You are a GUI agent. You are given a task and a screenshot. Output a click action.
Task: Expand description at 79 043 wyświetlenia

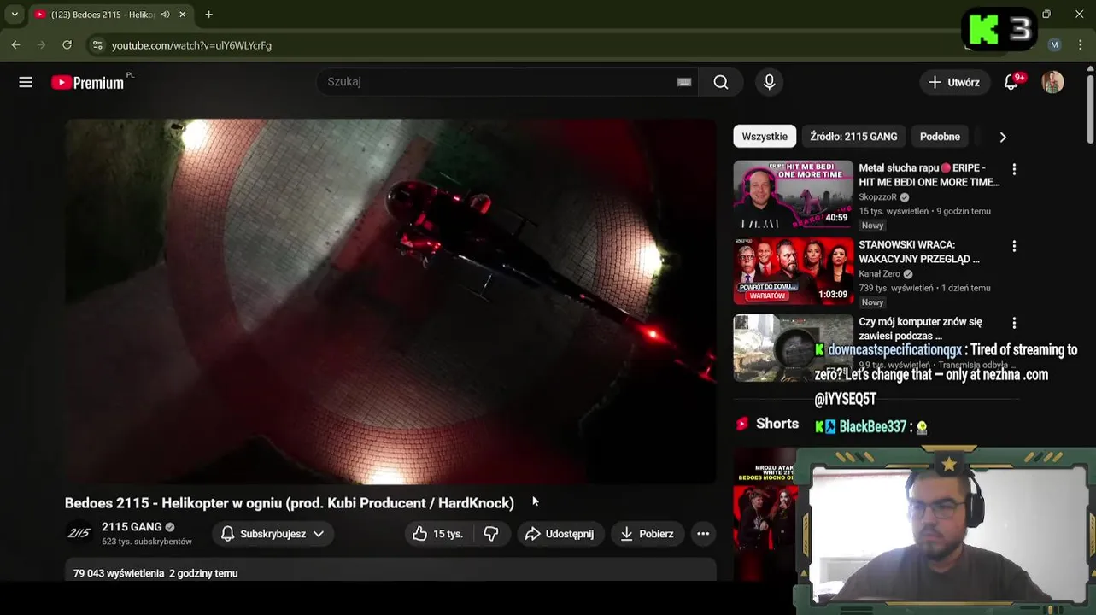click(390, 571)
